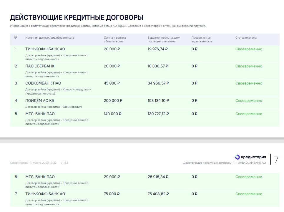The width and height of the screenshot is (284, 212).
Task: Click column header Задолженность на дату последнего платежа
Action: 164,39
